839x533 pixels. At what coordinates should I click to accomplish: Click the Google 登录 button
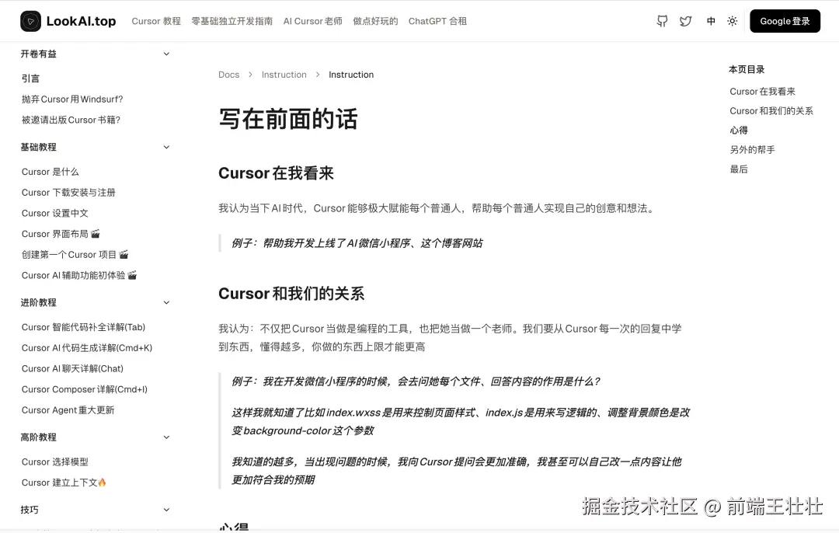tap(785, 21)
